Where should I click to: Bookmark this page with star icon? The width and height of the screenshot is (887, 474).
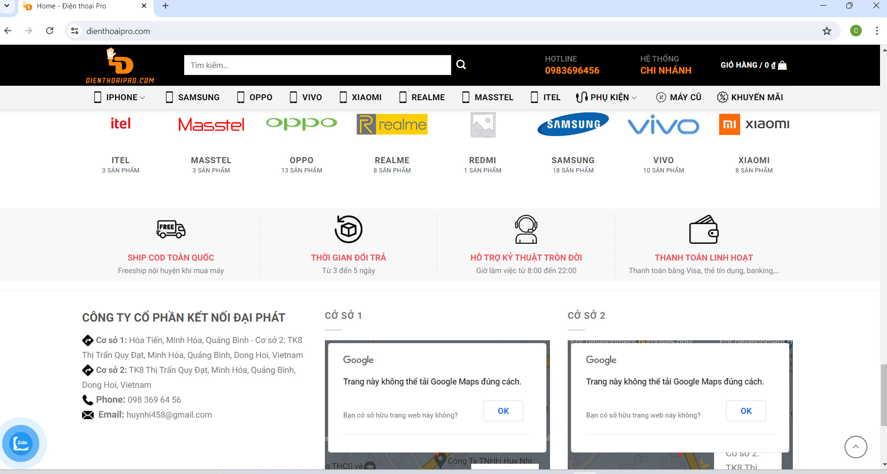coord(827,31)
